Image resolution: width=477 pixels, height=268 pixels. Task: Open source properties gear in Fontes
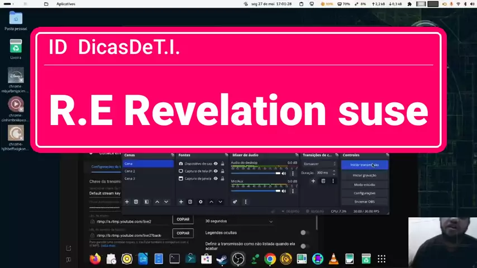[201, 202]
